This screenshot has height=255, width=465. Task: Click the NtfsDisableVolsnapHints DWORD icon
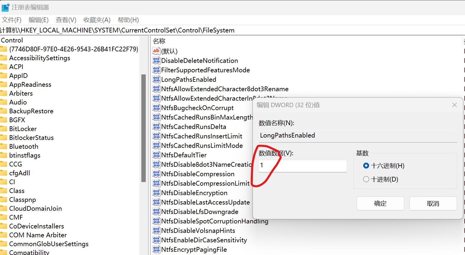point(156,231)
